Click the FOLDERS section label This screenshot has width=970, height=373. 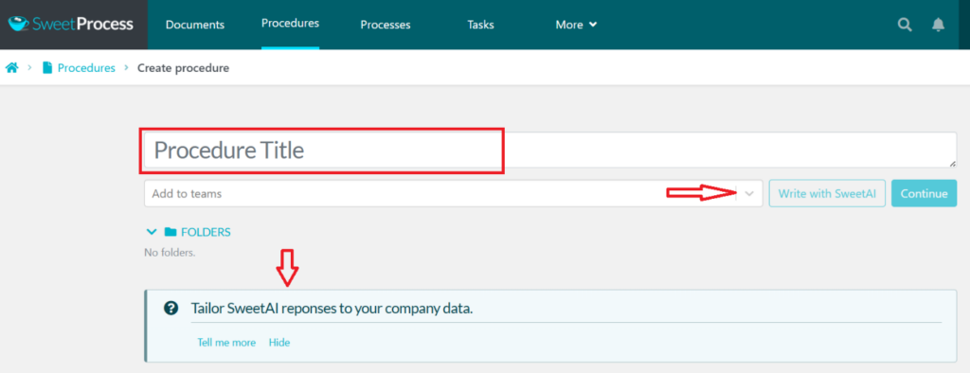pos(206,232)
